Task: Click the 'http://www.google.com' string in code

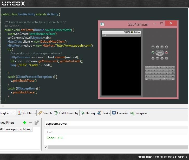Action: point(74,46)
